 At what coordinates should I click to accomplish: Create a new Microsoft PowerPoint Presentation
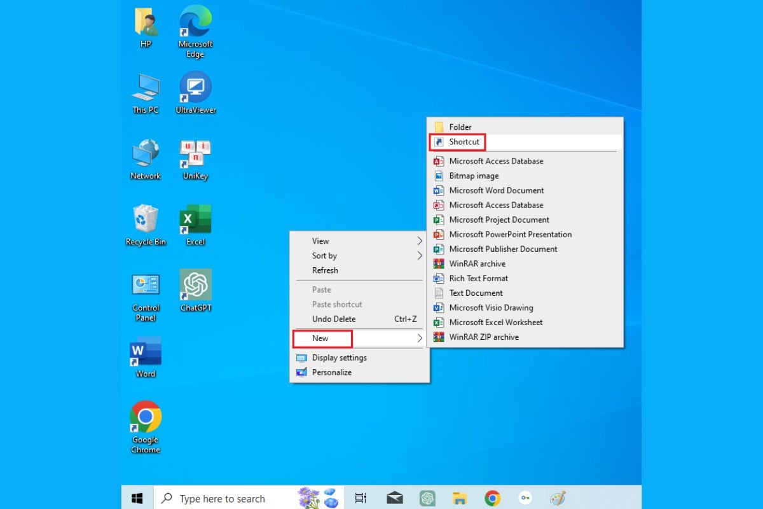click(525, 234)
